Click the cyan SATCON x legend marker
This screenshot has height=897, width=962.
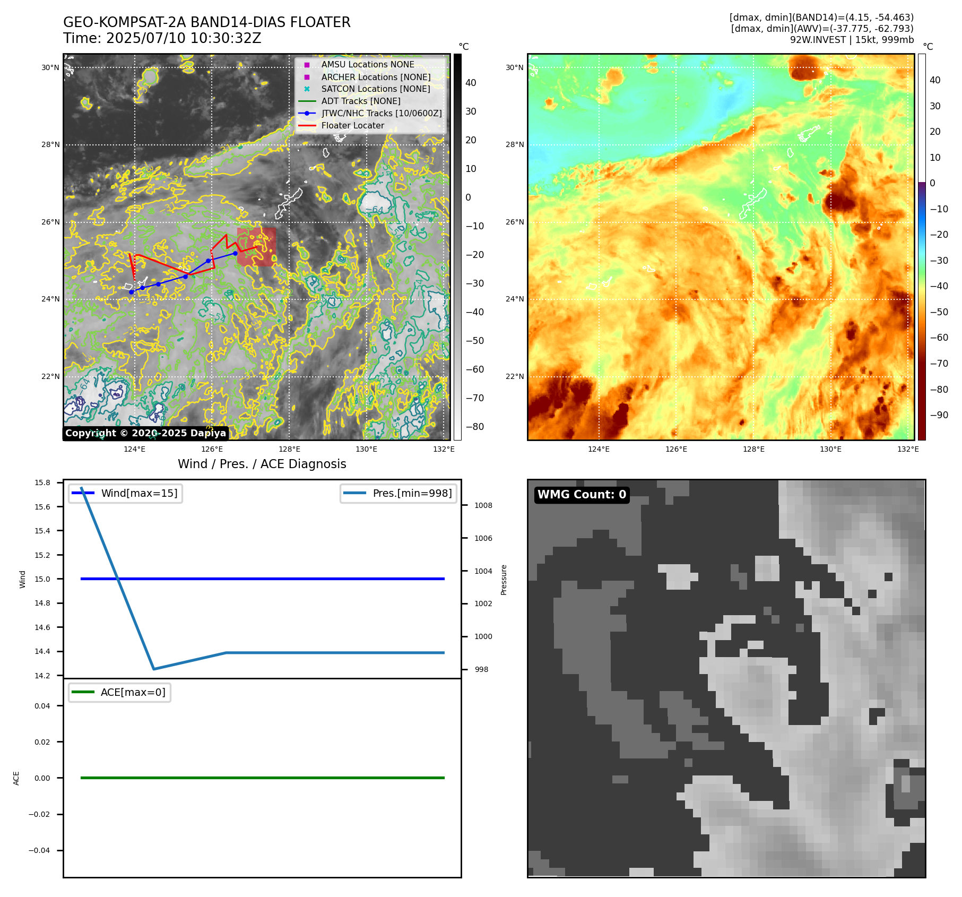tap(307, 89)
